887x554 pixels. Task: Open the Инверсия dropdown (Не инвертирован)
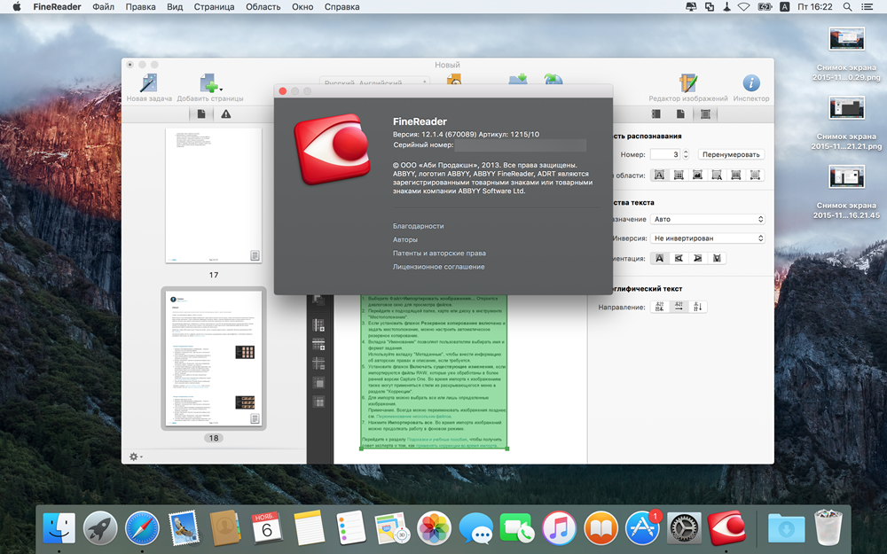point(707,238)
